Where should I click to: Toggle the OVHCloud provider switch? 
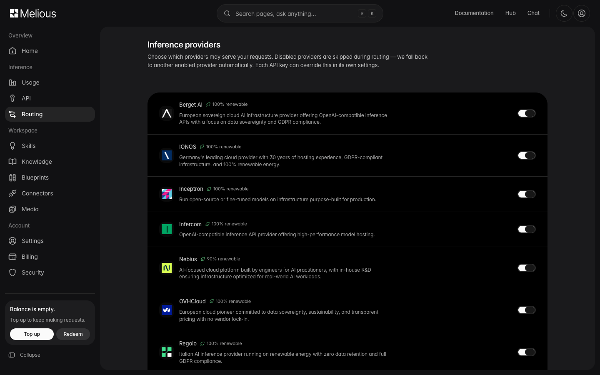point(527,310)
